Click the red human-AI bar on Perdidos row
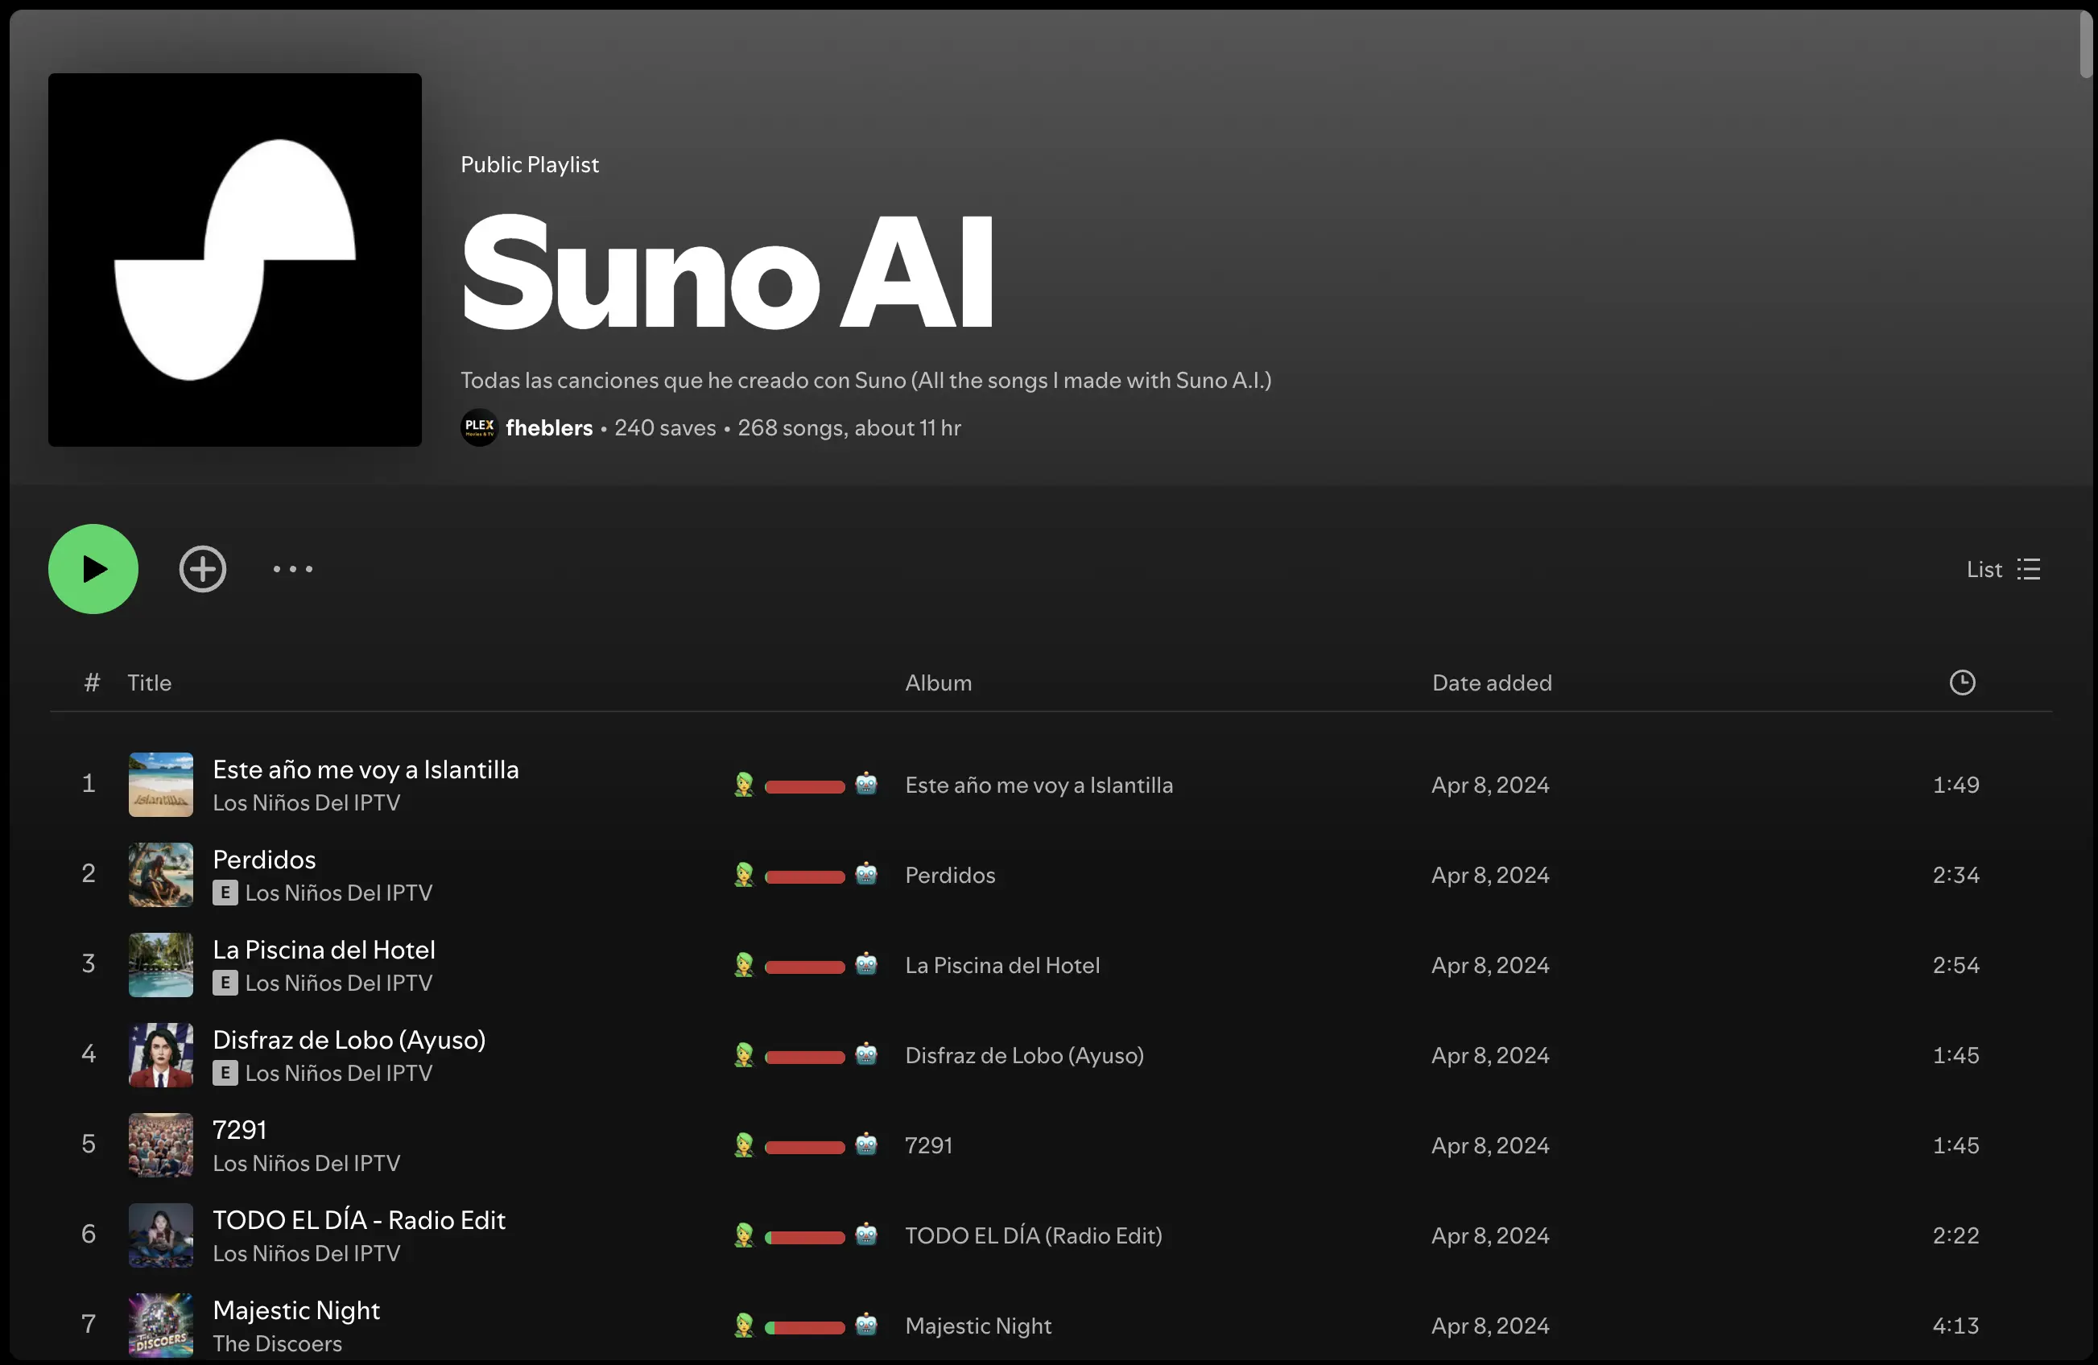The width and height of the screenshot is (2098, 1365). tap(804, 876)
